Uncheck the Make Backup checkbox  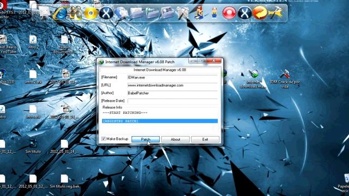pos(103,139)
